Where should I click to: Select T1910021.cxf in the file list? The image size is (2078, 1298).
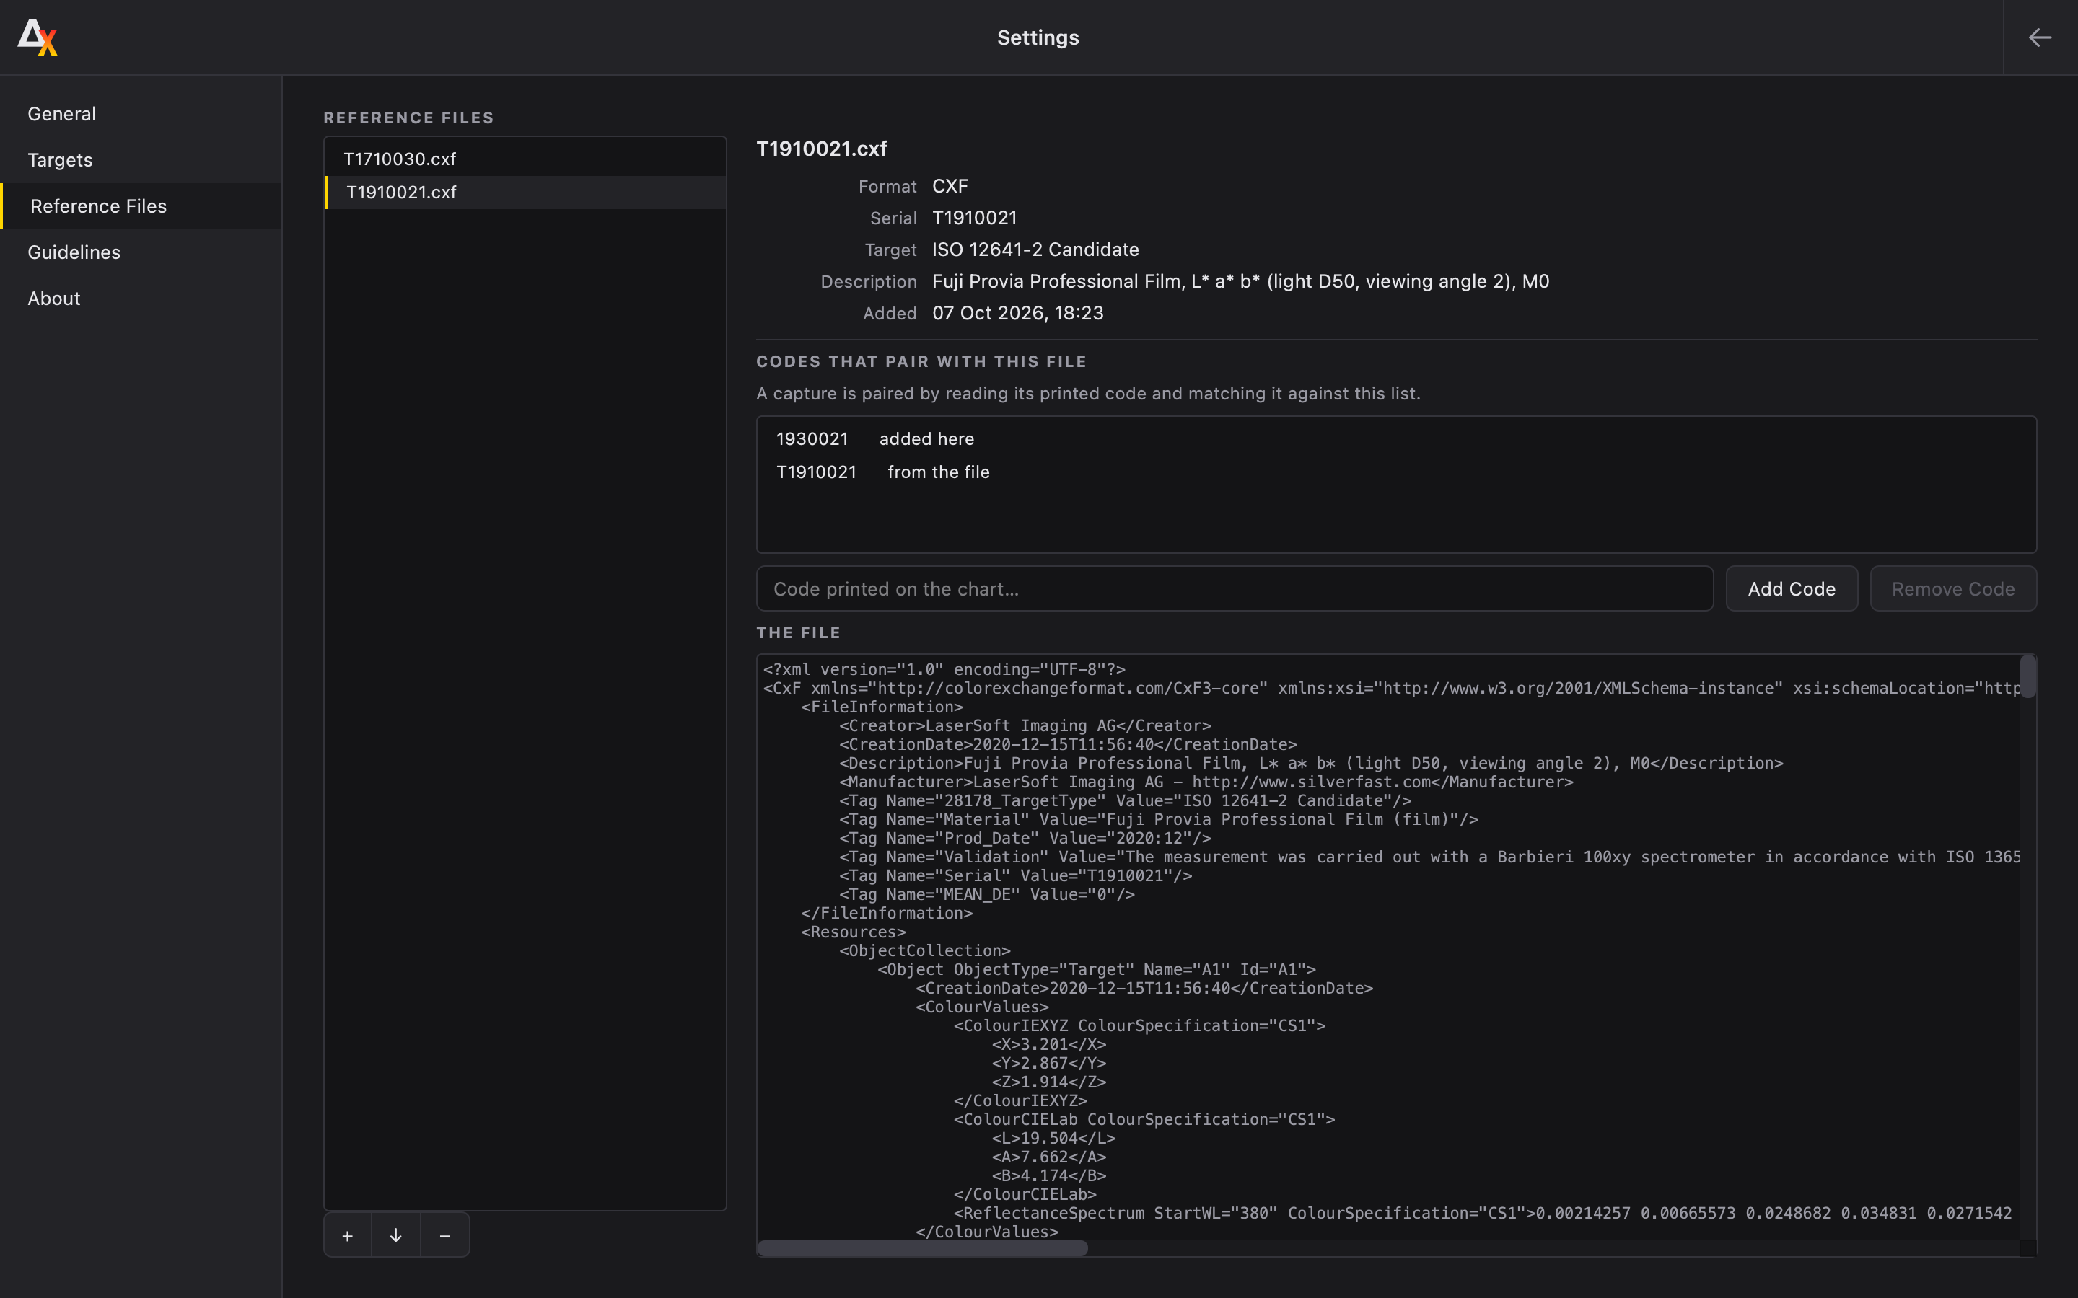point(525,193)
